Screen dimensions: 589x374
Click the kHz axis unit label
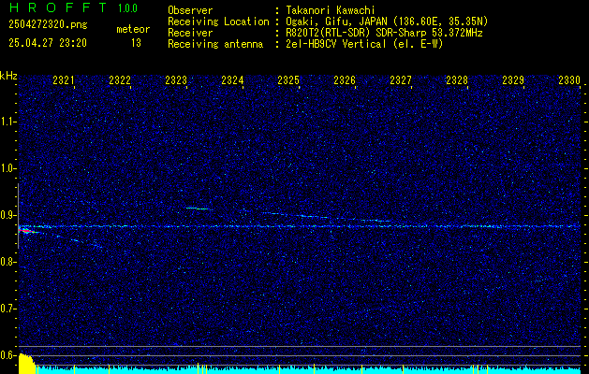8,76
